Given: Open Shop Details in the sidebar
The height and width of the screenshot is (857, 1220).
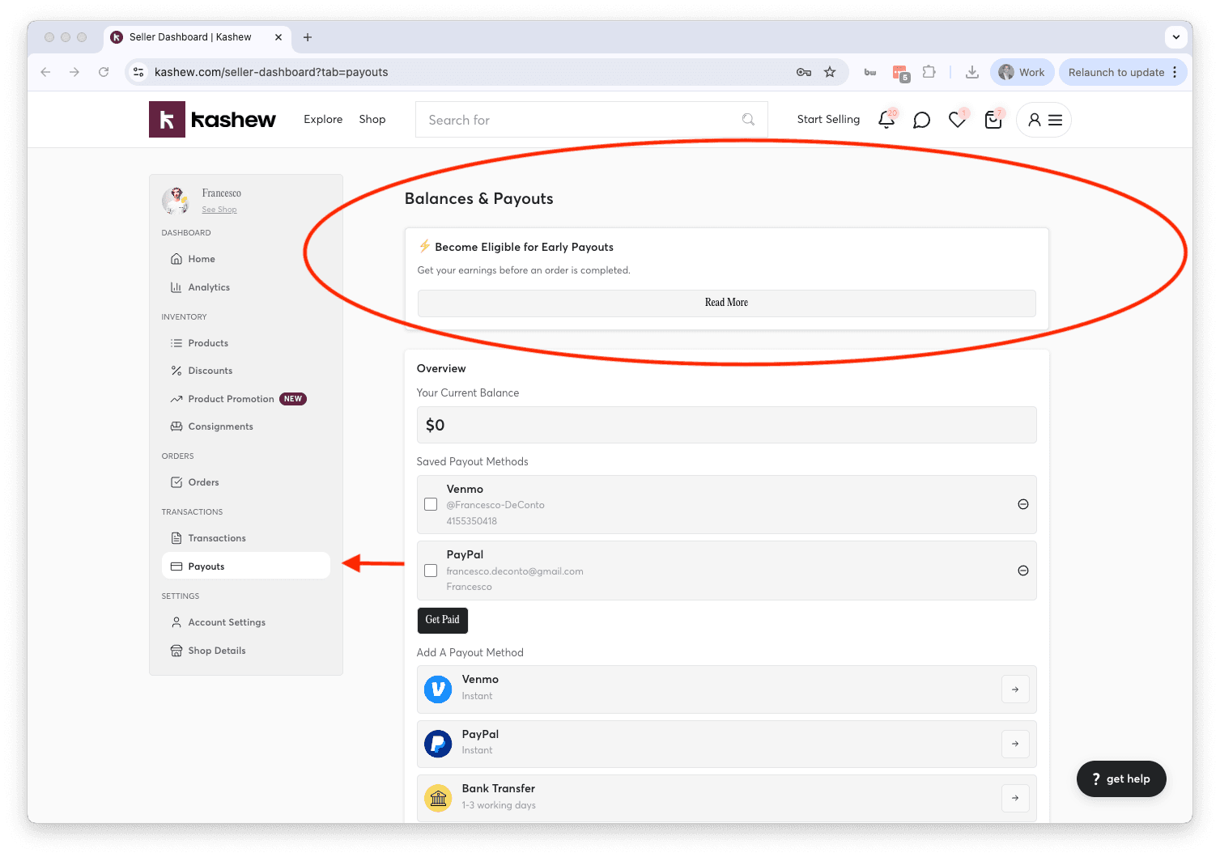Looking at the screenshot, I should tap(246, 651).
